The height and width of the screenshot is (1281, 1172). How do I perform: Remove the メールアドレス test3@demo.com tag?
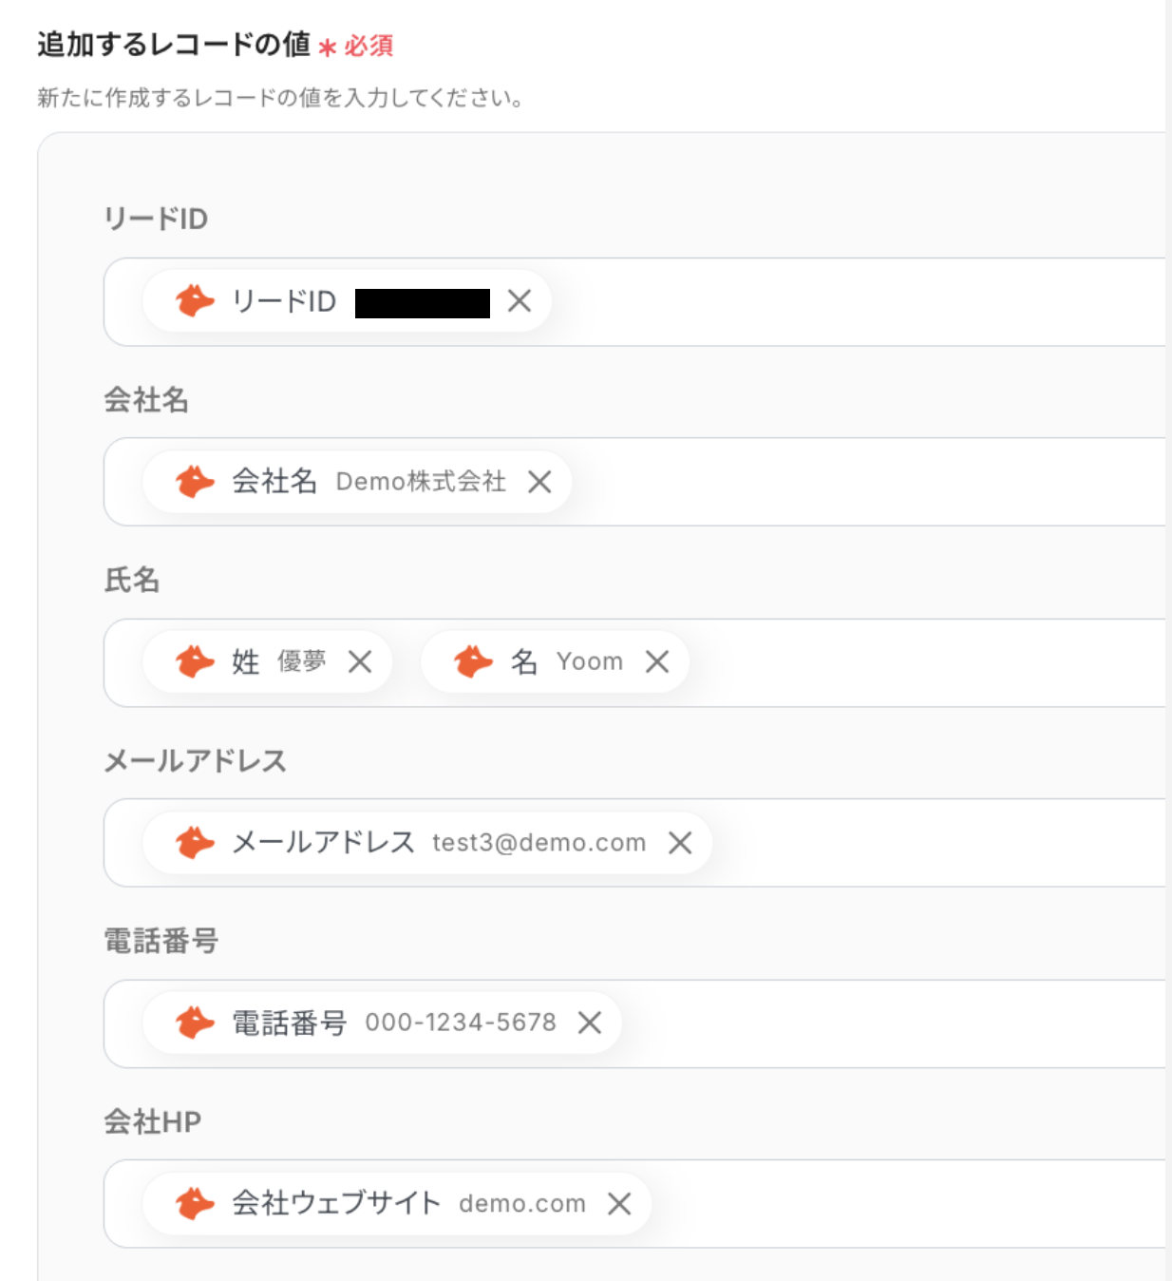[x=680, y=843]
